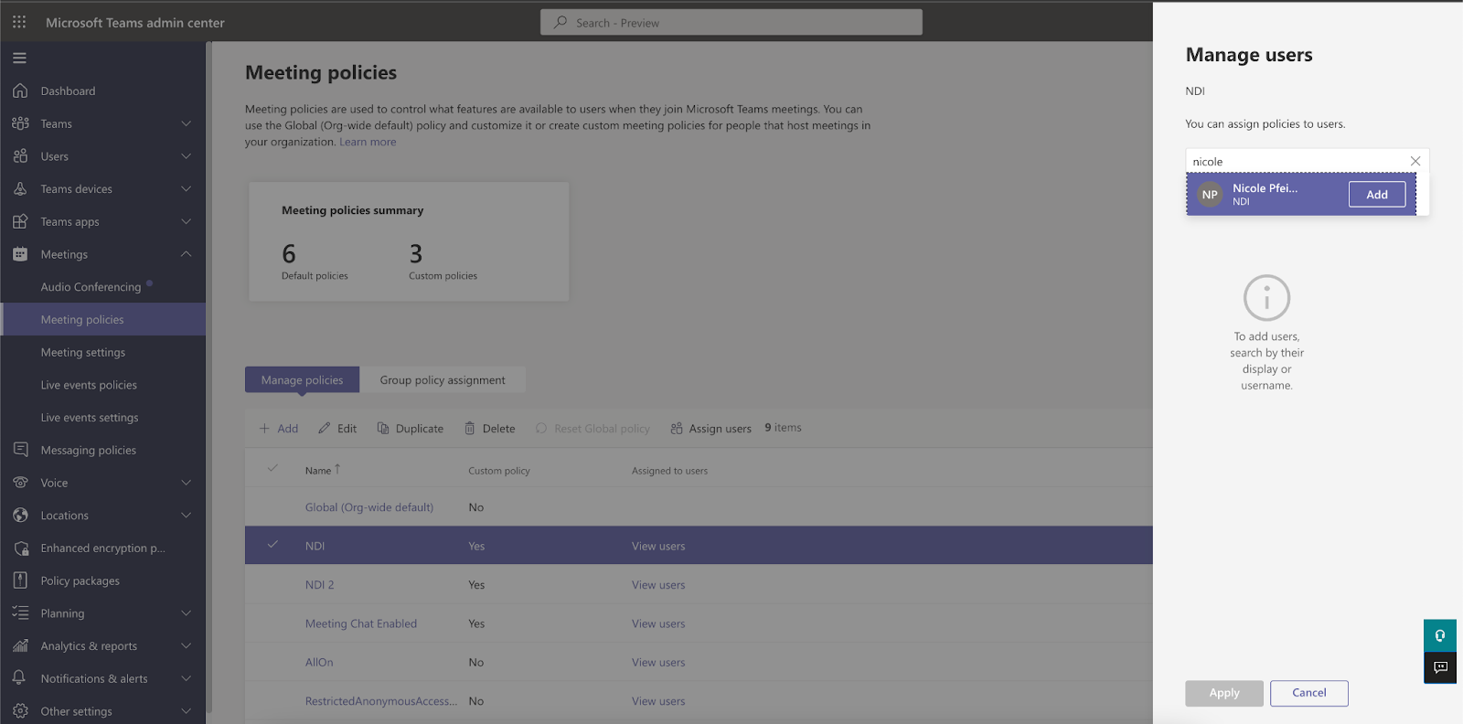Click Duplicate in the policy toolbar
Viewport: 1463px width, 724px height.
tap(411, 428)
